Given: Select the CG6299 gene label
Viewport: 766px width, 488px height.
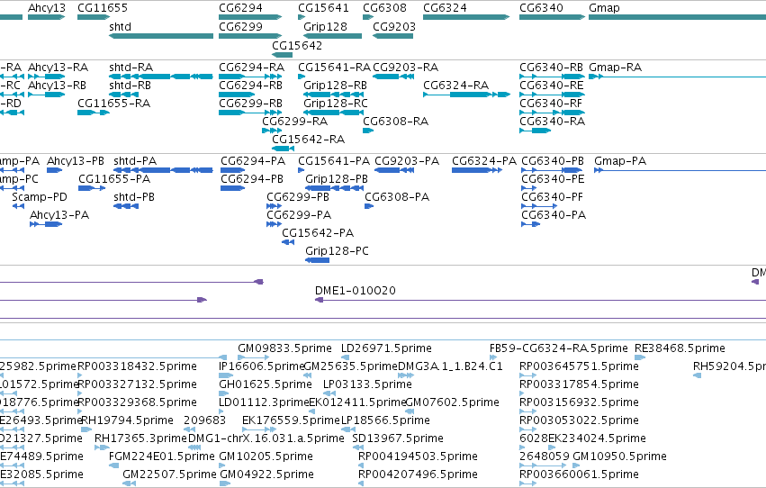Looking at the screenshot, I should [240, 26].
